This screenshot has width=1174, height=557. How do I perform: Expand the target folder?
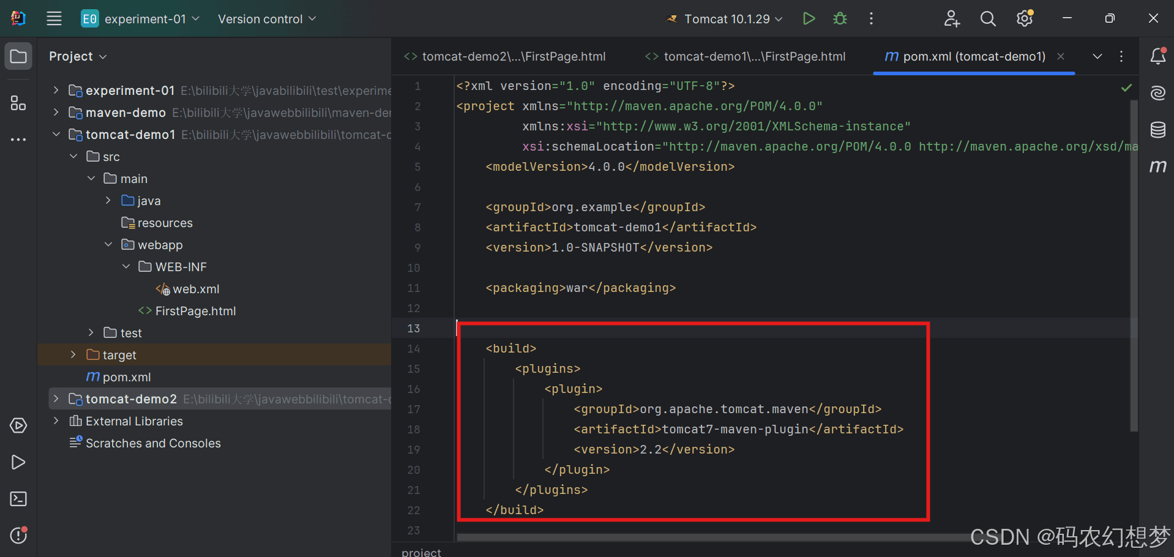(x=73, y=355)
